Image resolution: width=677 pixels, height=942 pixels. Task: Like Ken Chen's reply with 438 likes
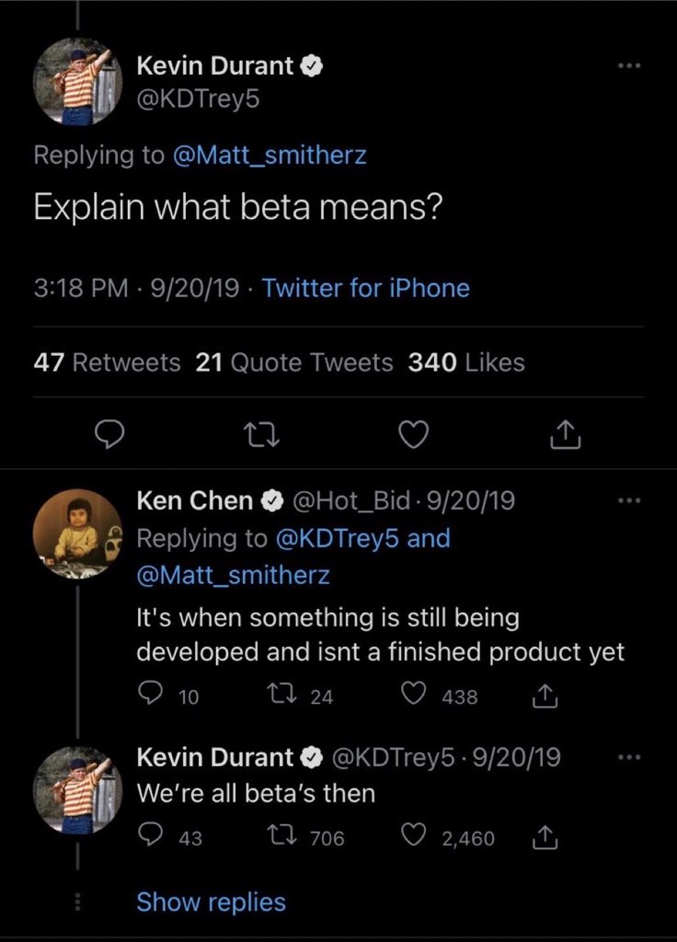[x=417, y=697]
